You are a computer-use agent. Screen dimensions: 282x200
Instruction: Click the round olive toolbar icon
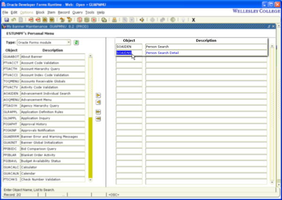(x=173, y=20)
